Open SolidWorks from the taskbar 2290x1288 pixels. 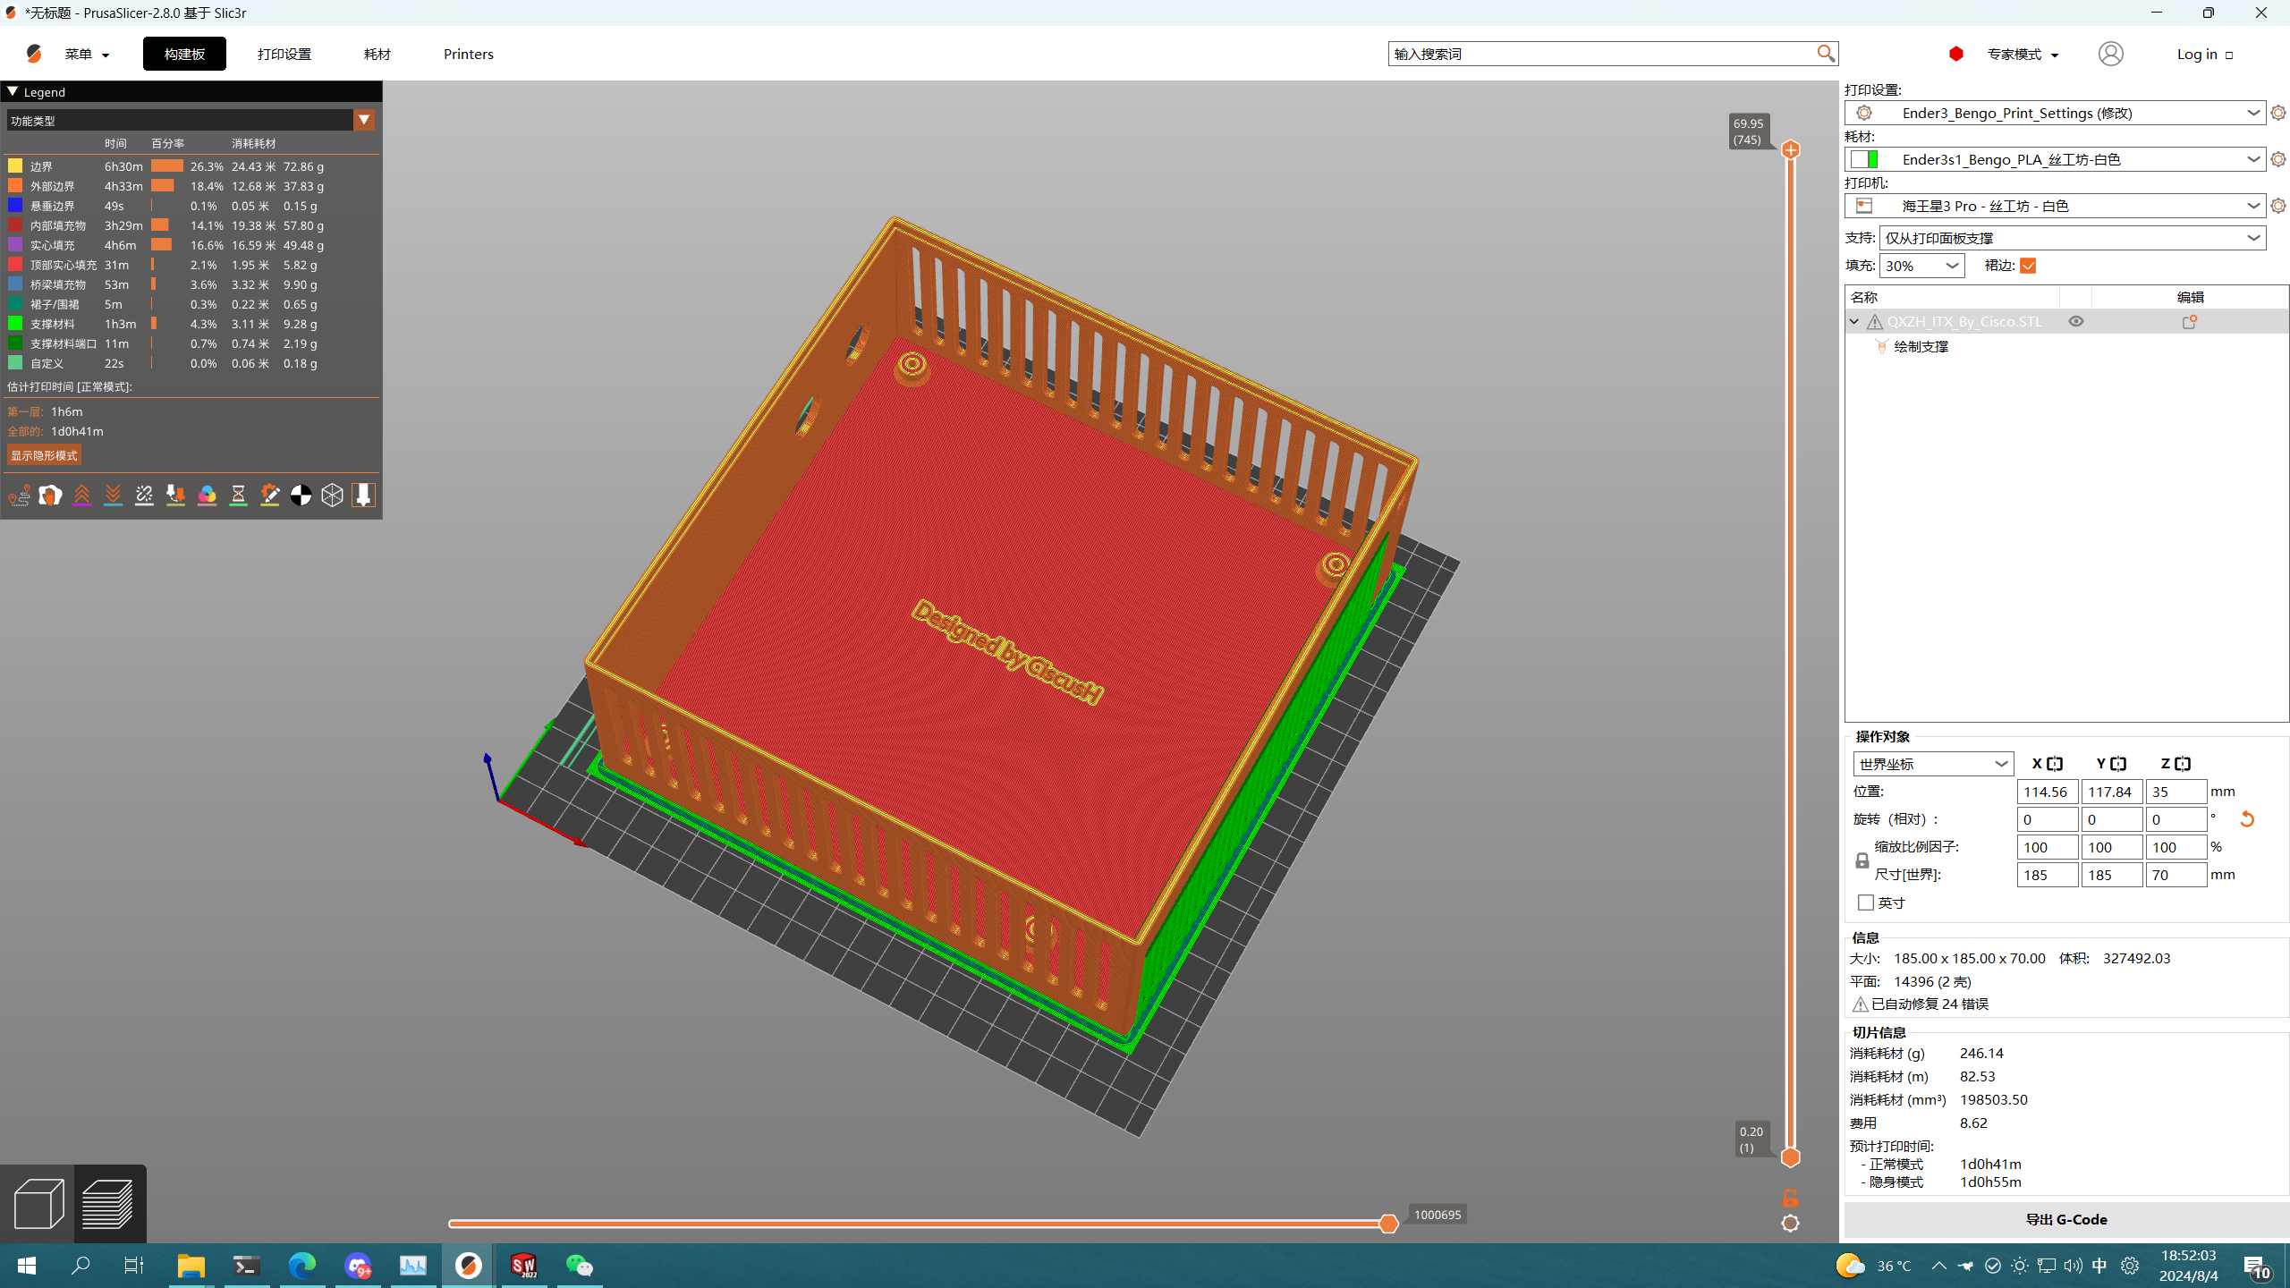point(523,1266)
